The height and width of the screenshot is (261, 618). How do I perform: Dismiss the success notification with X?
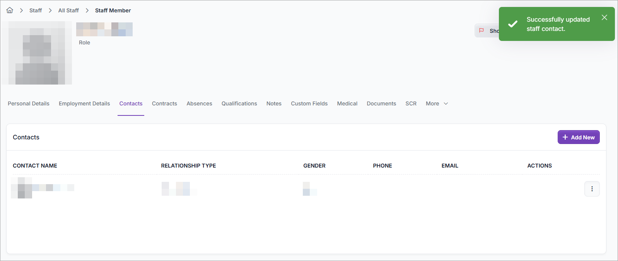604,18
